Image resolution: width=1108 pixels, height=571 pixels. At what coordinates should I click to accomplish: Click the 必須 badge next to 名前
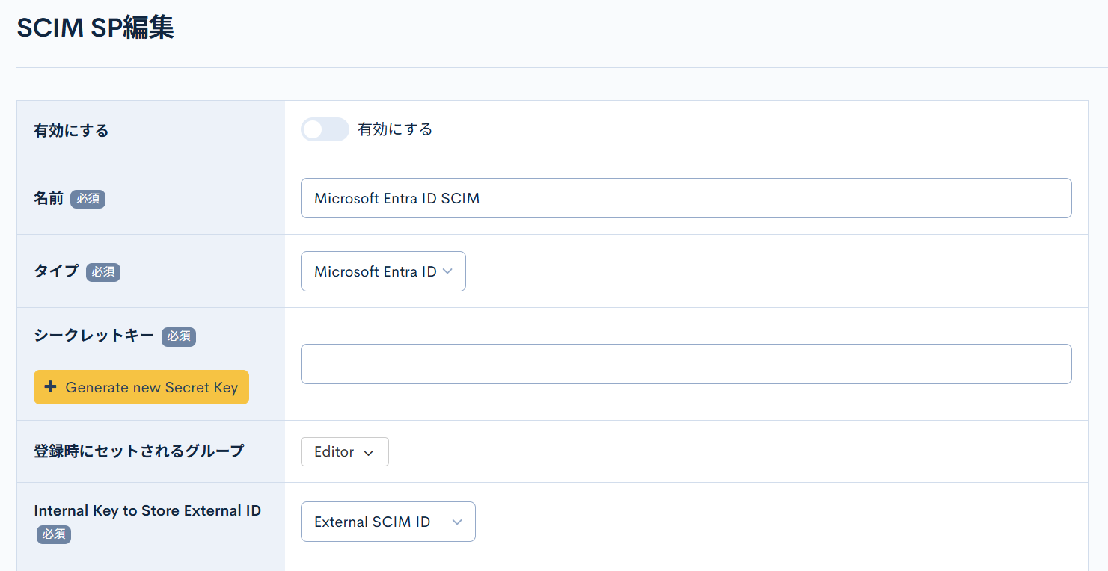88,199
